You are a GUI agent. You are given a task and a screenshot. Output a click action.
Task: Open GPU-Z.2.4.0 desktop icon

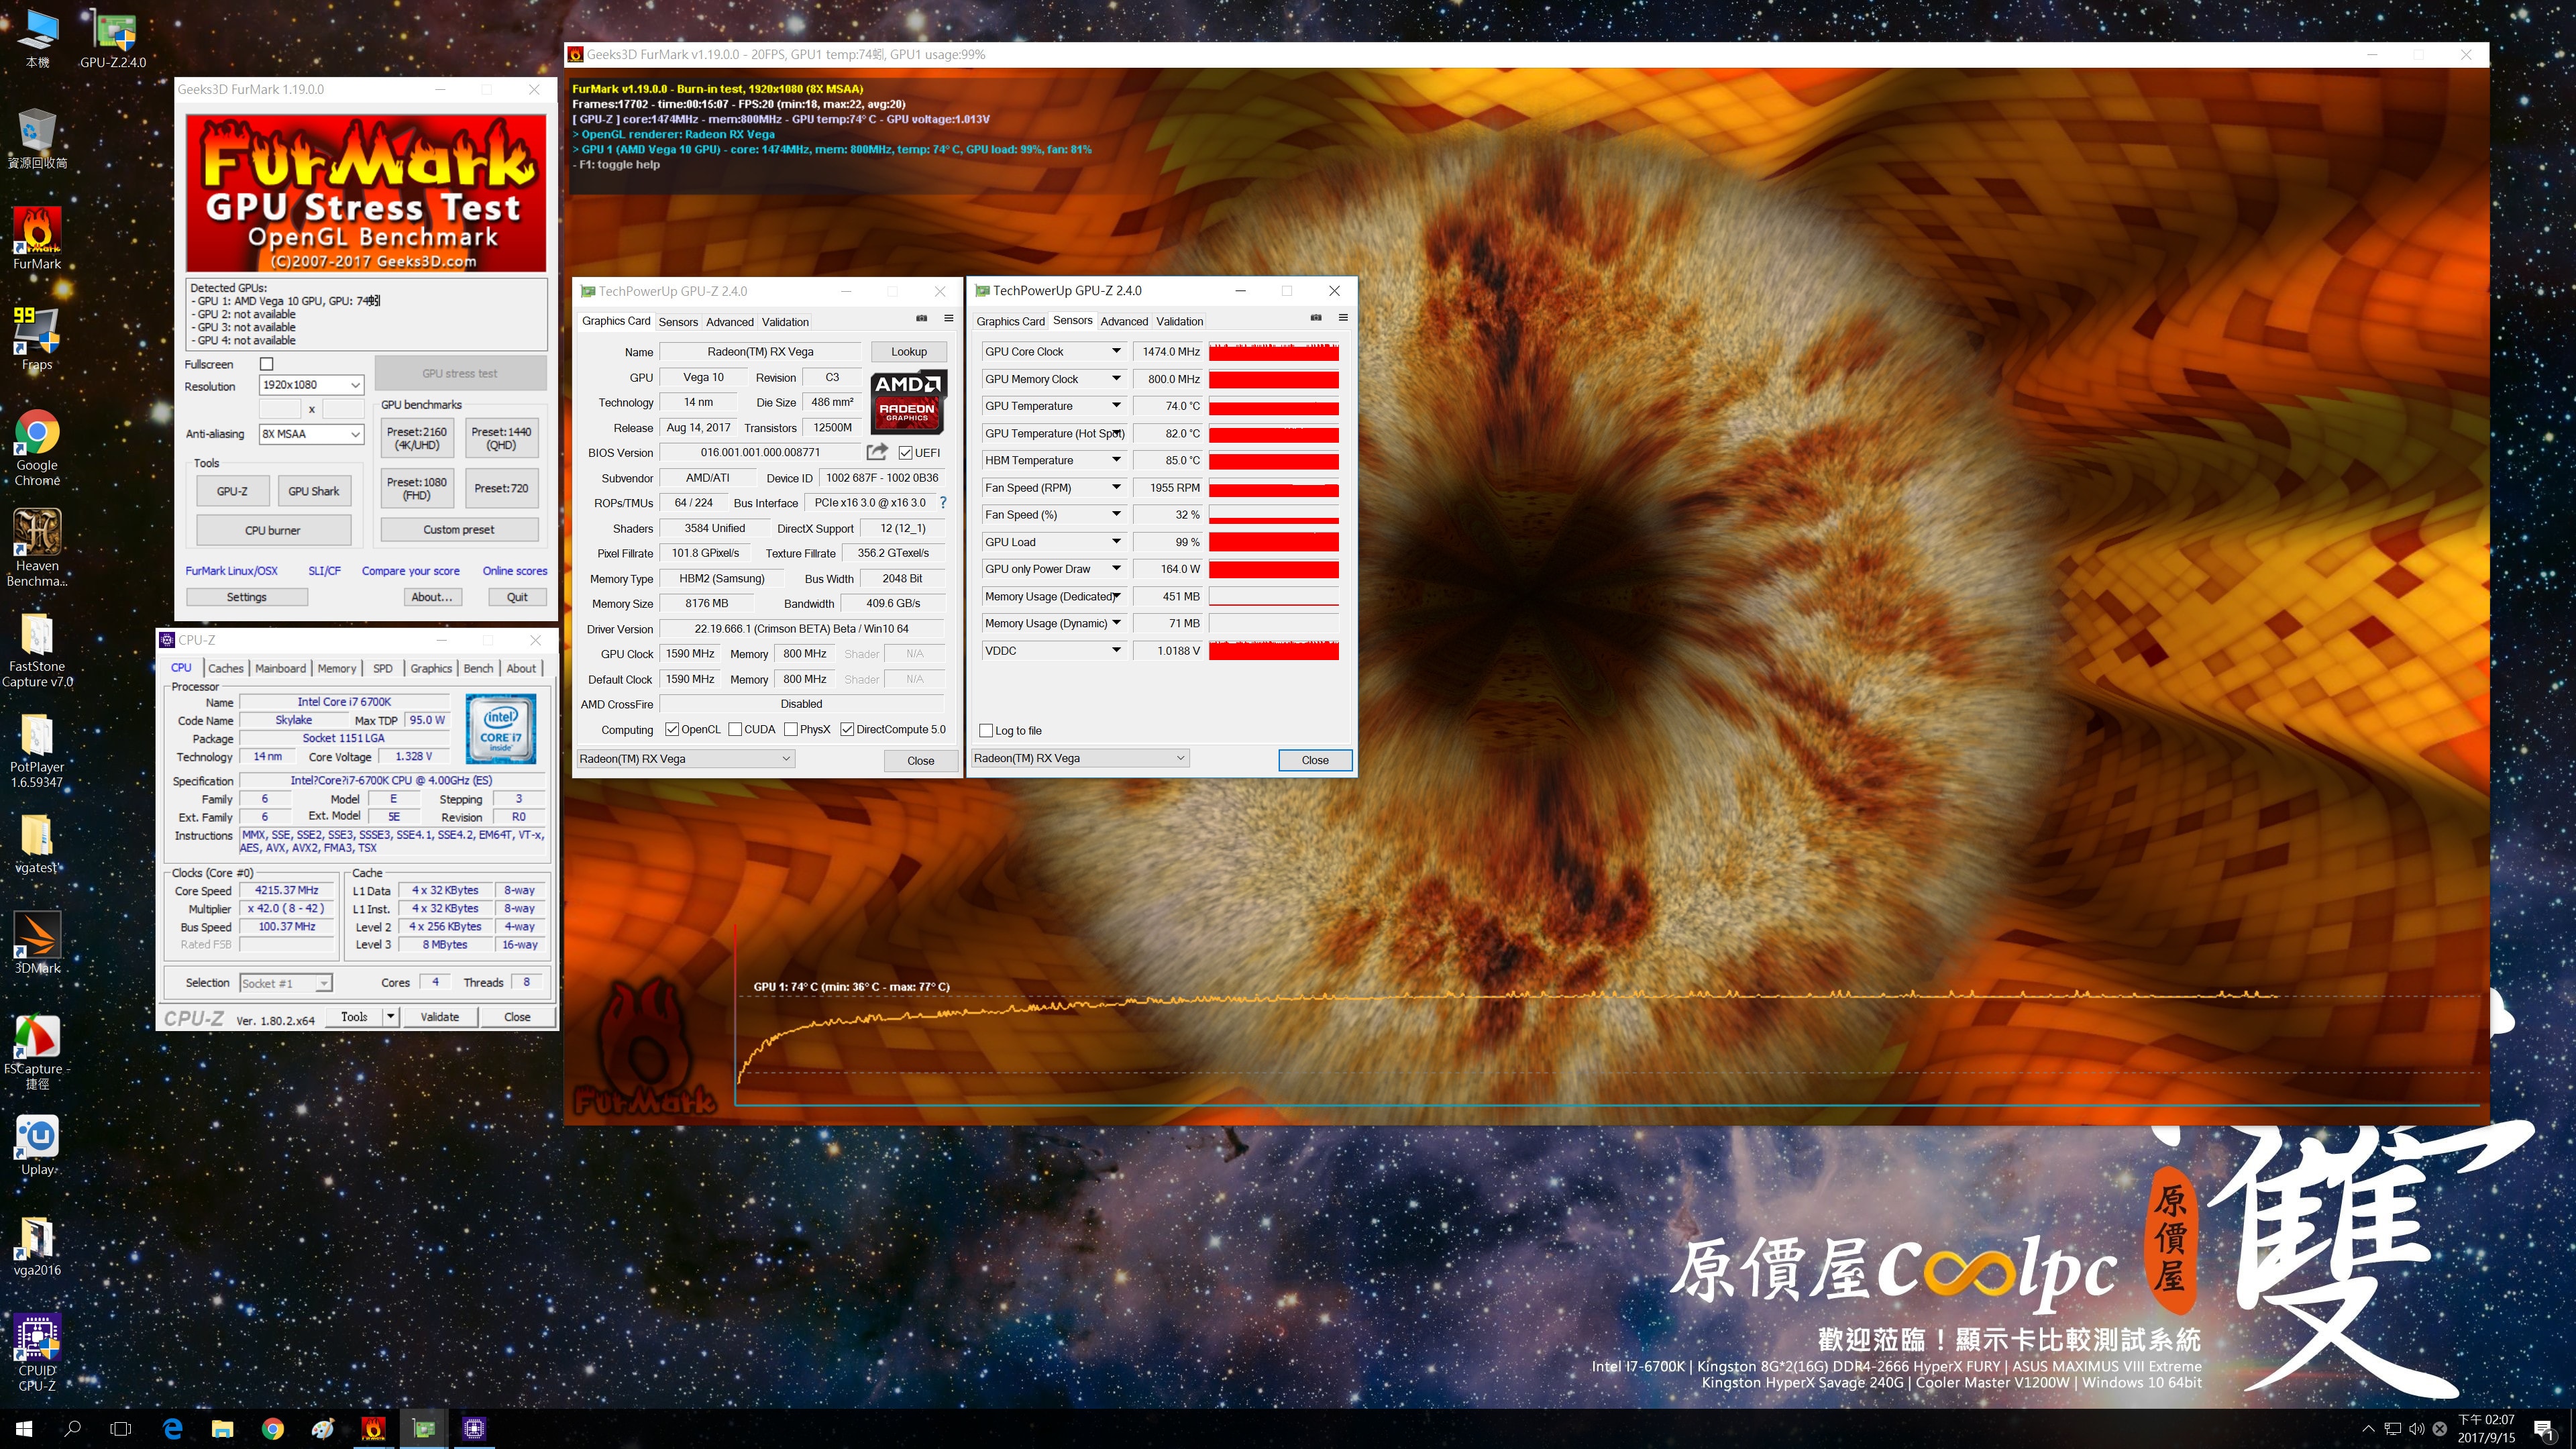[x=113, y=38]
